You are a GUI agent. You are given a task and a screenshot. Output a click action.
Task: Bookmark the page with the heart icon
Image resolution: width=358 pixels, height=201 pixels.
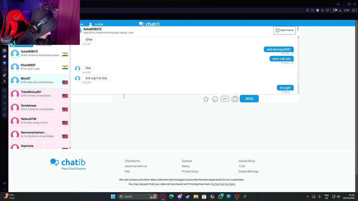tap(328, 10)
